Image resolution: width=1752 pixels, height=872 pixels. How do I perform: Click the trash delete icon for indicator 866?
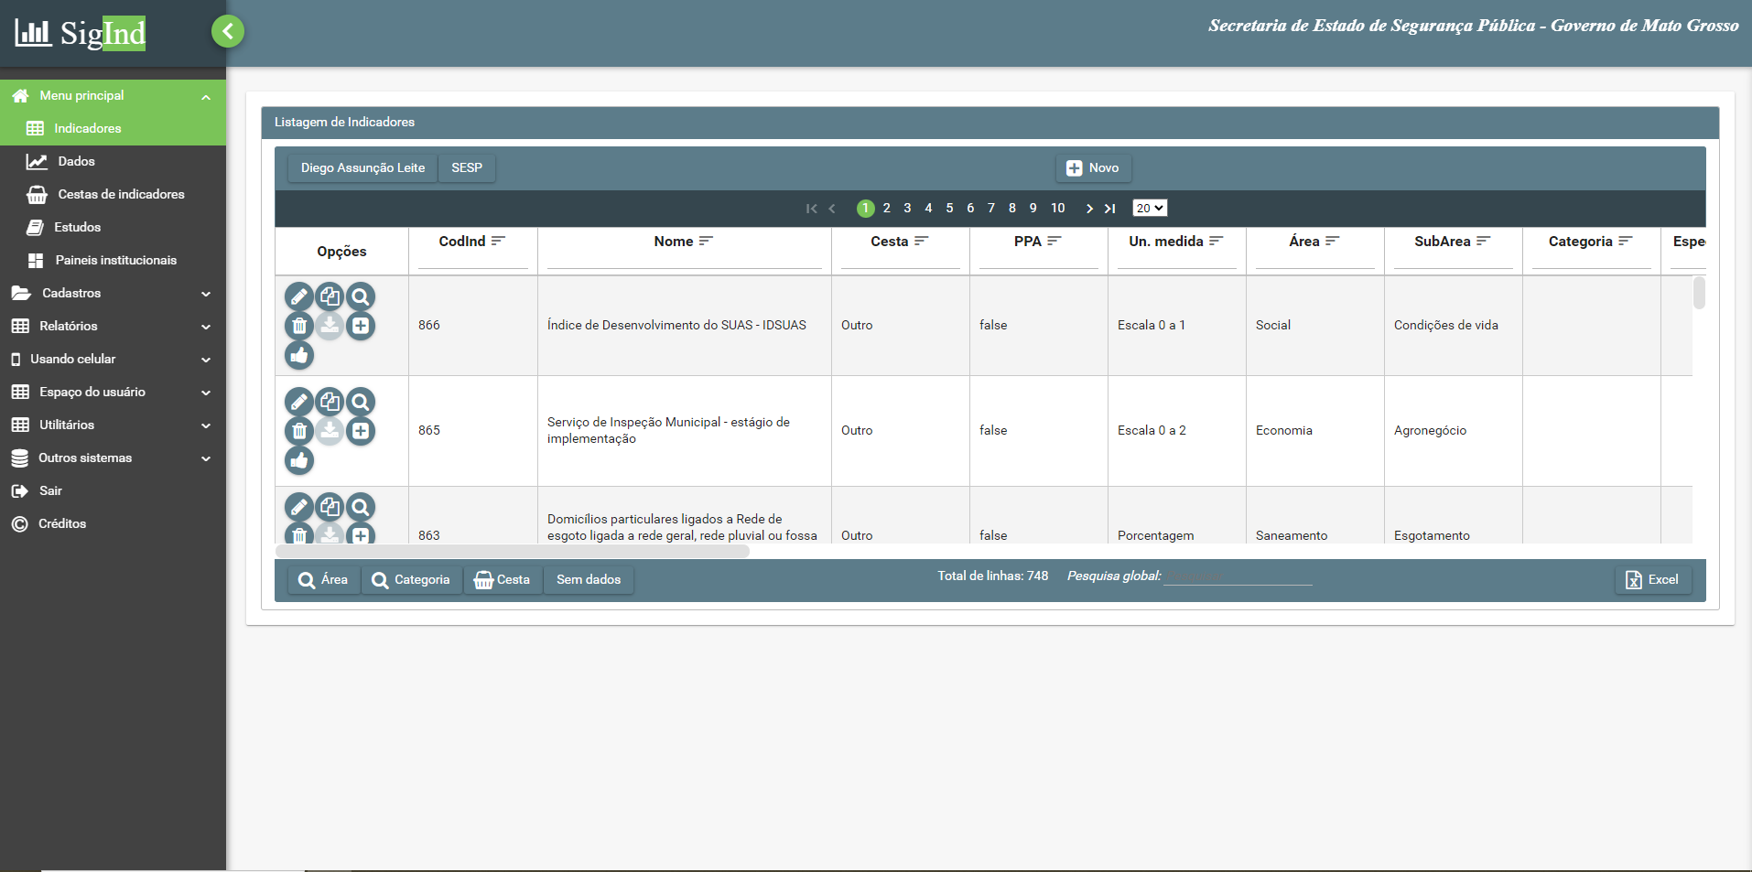(x=299, y=326)
